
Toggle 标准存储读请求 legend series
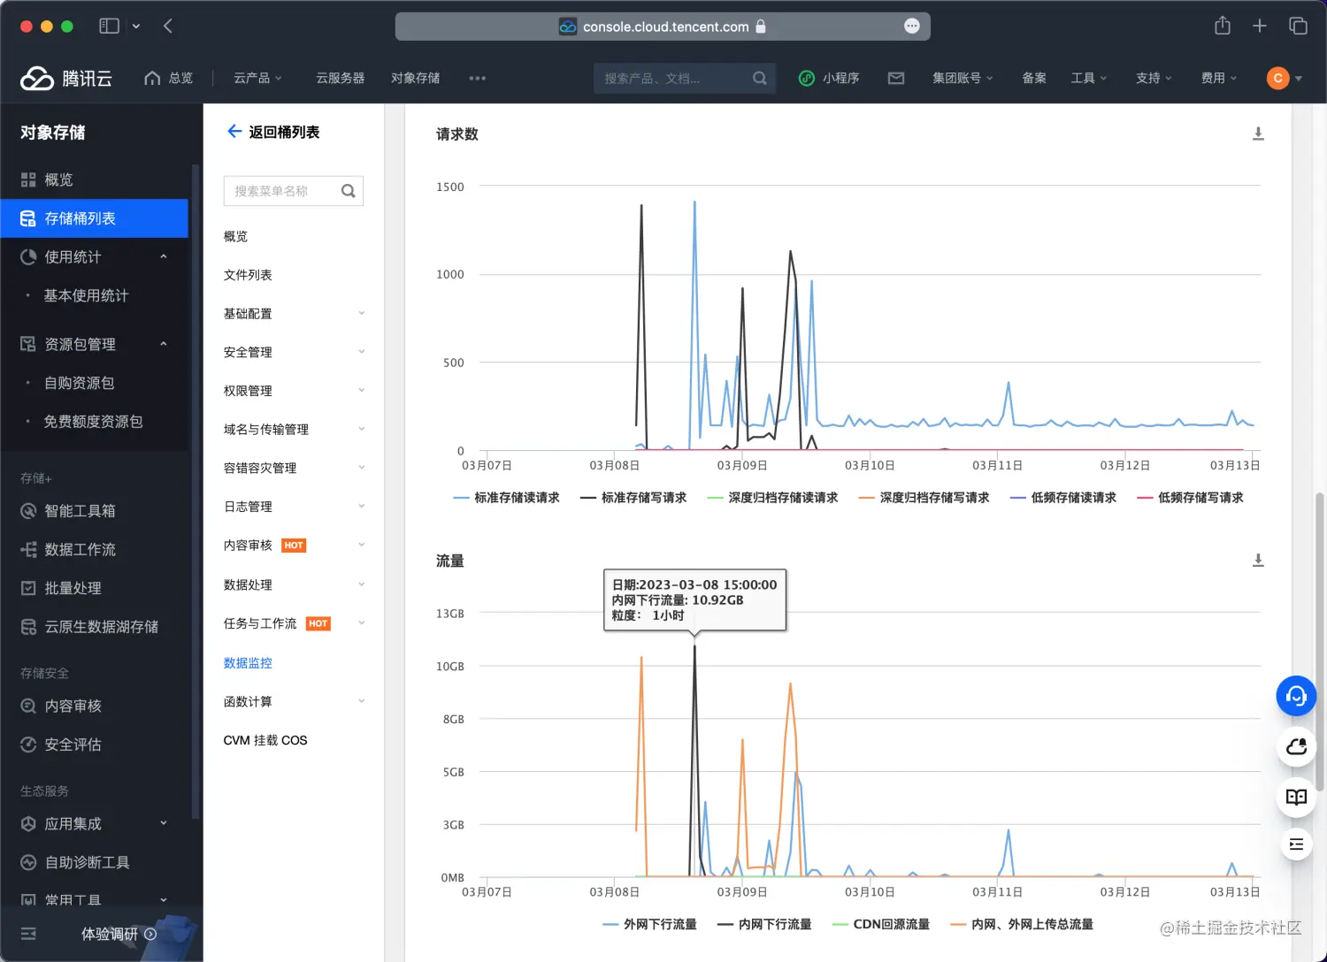pos(506,498)
